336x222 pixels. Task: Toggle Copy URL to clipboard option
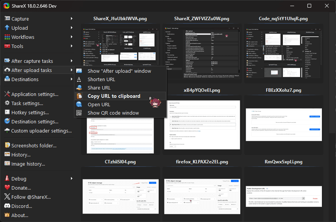(114, 96)
